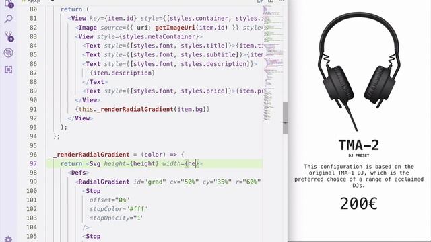
Task: Click line number 97 in the gutter
Action: [33, 164]
